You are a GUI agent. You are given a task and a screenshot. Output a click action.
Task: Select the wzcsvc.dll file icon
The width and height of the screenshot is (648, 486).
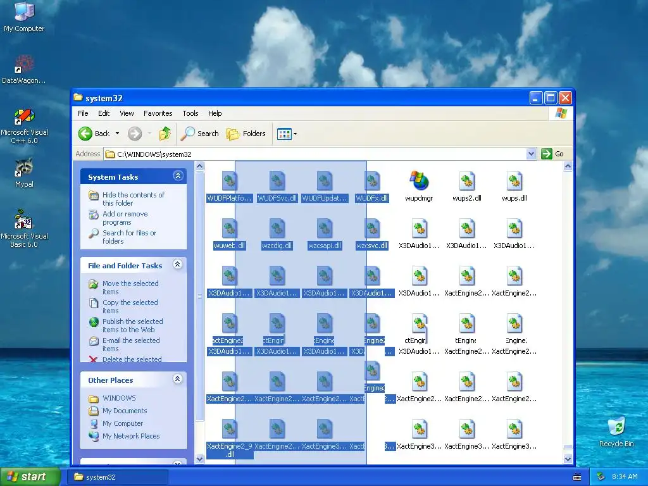(372, 228)
